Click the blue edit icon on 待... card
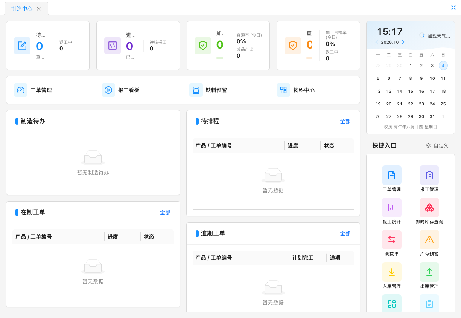This screenshot has height=318, width=461. (22, 46)
